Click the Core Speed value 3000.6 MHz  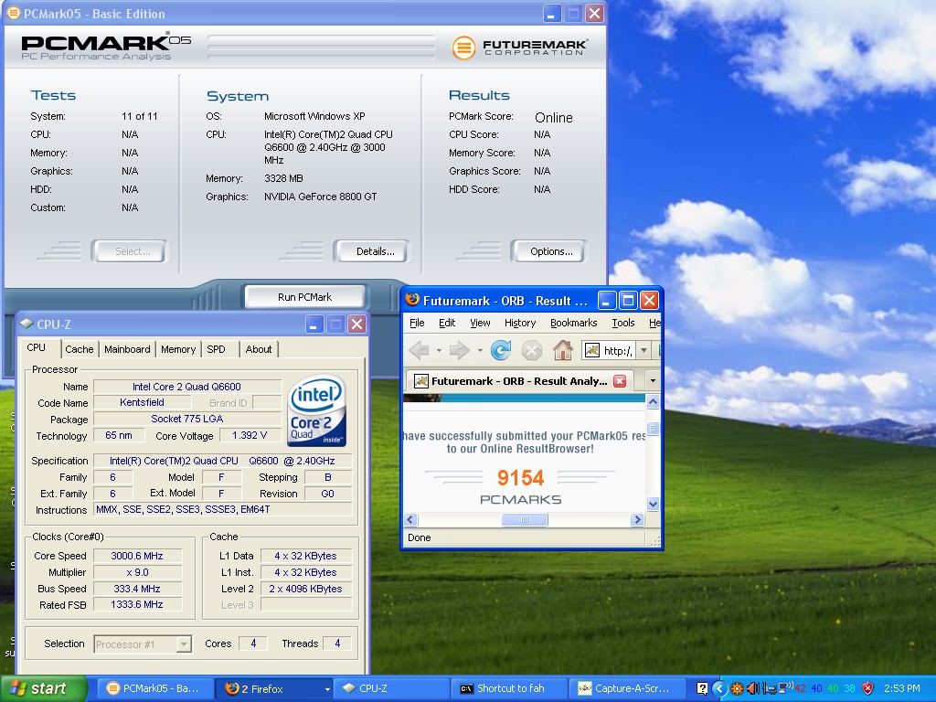point(137,556)
